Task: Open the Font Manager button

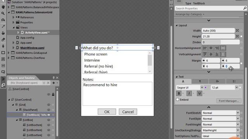Action: click(x=229, y=101)
